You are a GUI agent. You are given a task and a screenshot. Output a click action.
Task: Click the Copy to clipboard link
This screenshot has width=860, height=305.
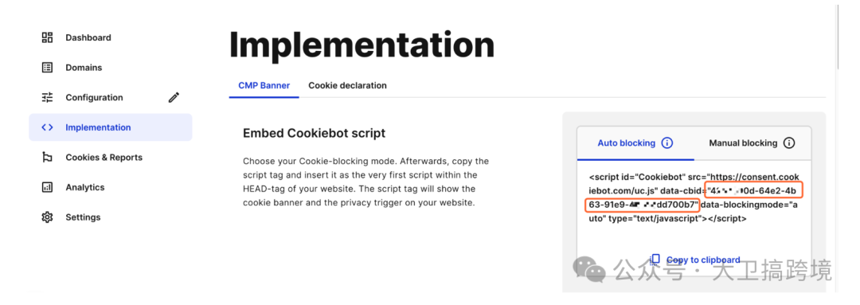[703, 260]
